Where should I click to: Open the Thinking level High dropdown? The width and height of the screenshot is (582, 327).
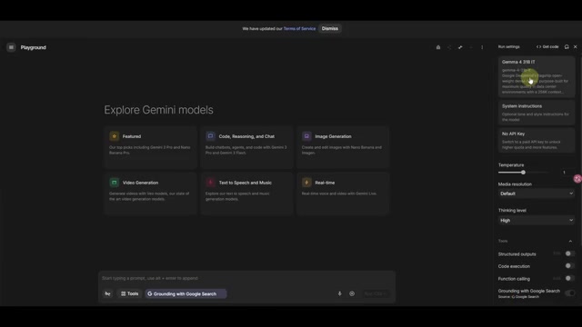point(537,220)
